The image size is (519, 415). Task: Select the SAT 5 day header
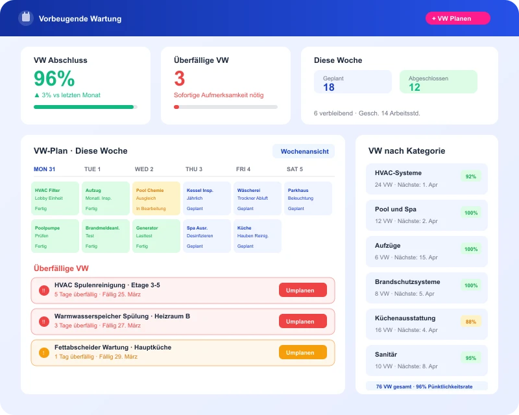coord(295,169)
